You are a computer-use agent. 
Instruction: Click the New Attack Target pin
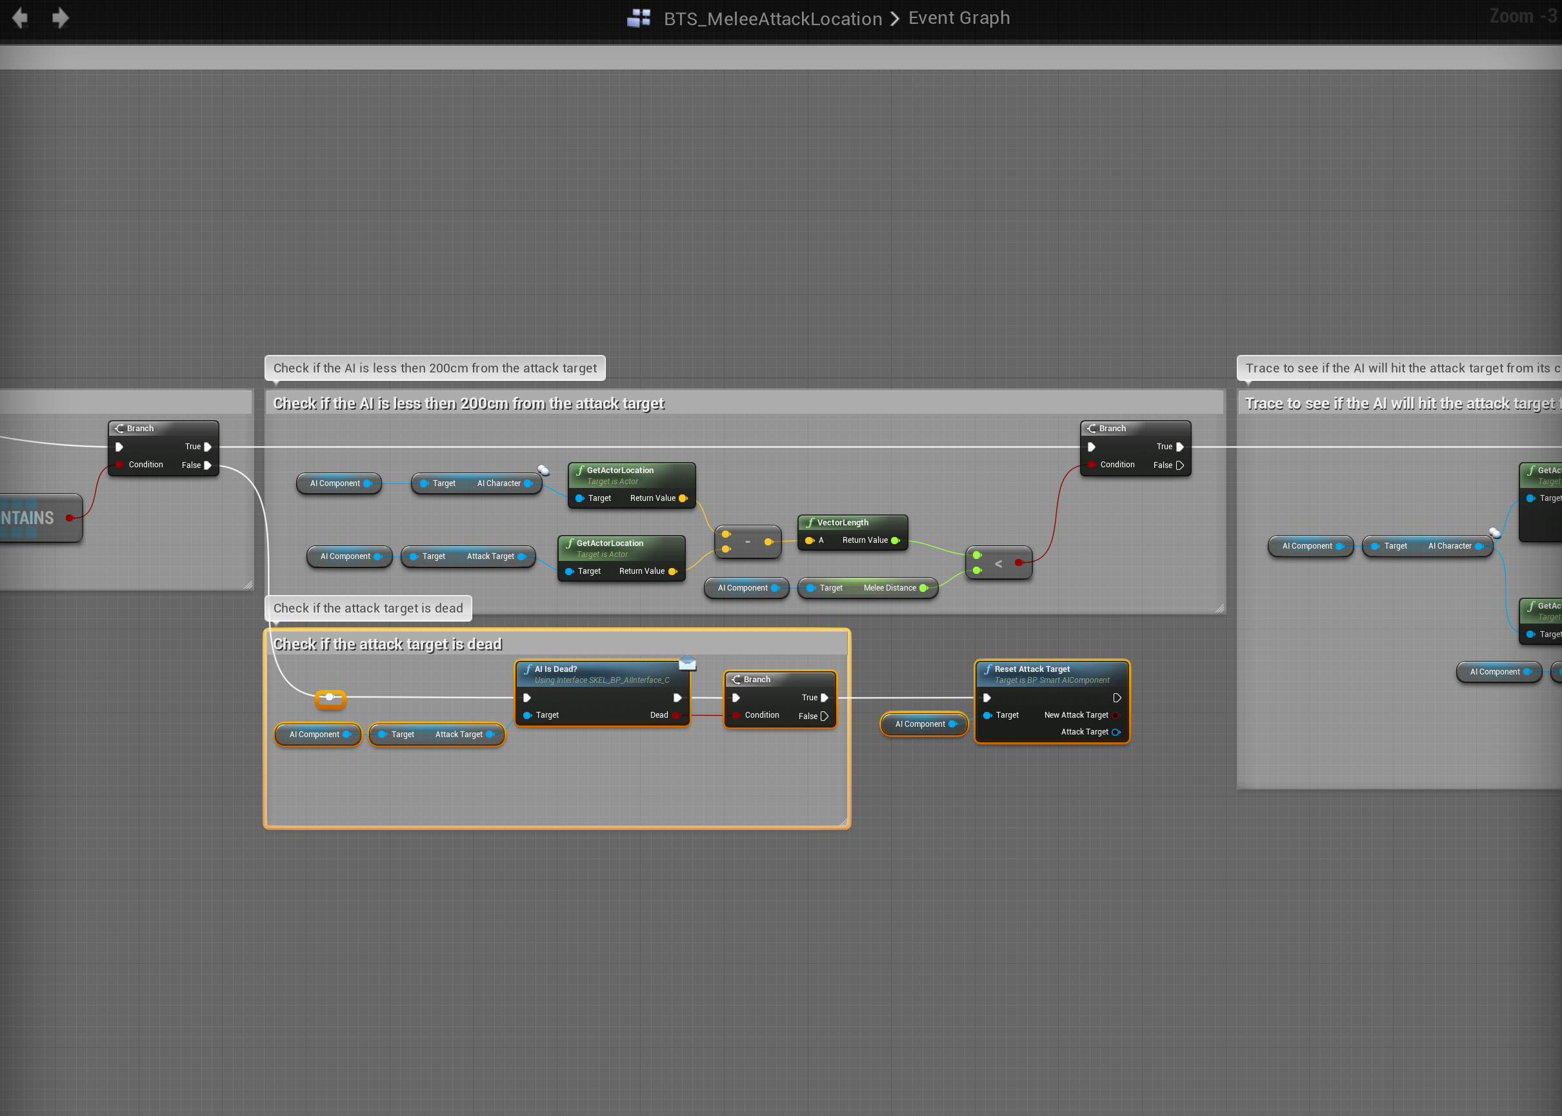(1116, 715)
